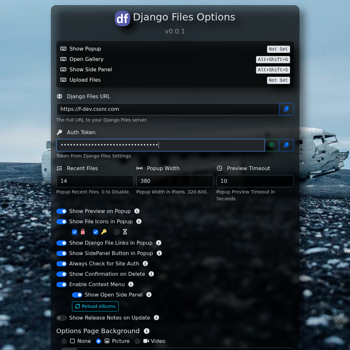Image resolution: width=350 pixels, height=350 pixels.
Task: Click info icon next to Show Release Notes on Update
Action: 156,318
